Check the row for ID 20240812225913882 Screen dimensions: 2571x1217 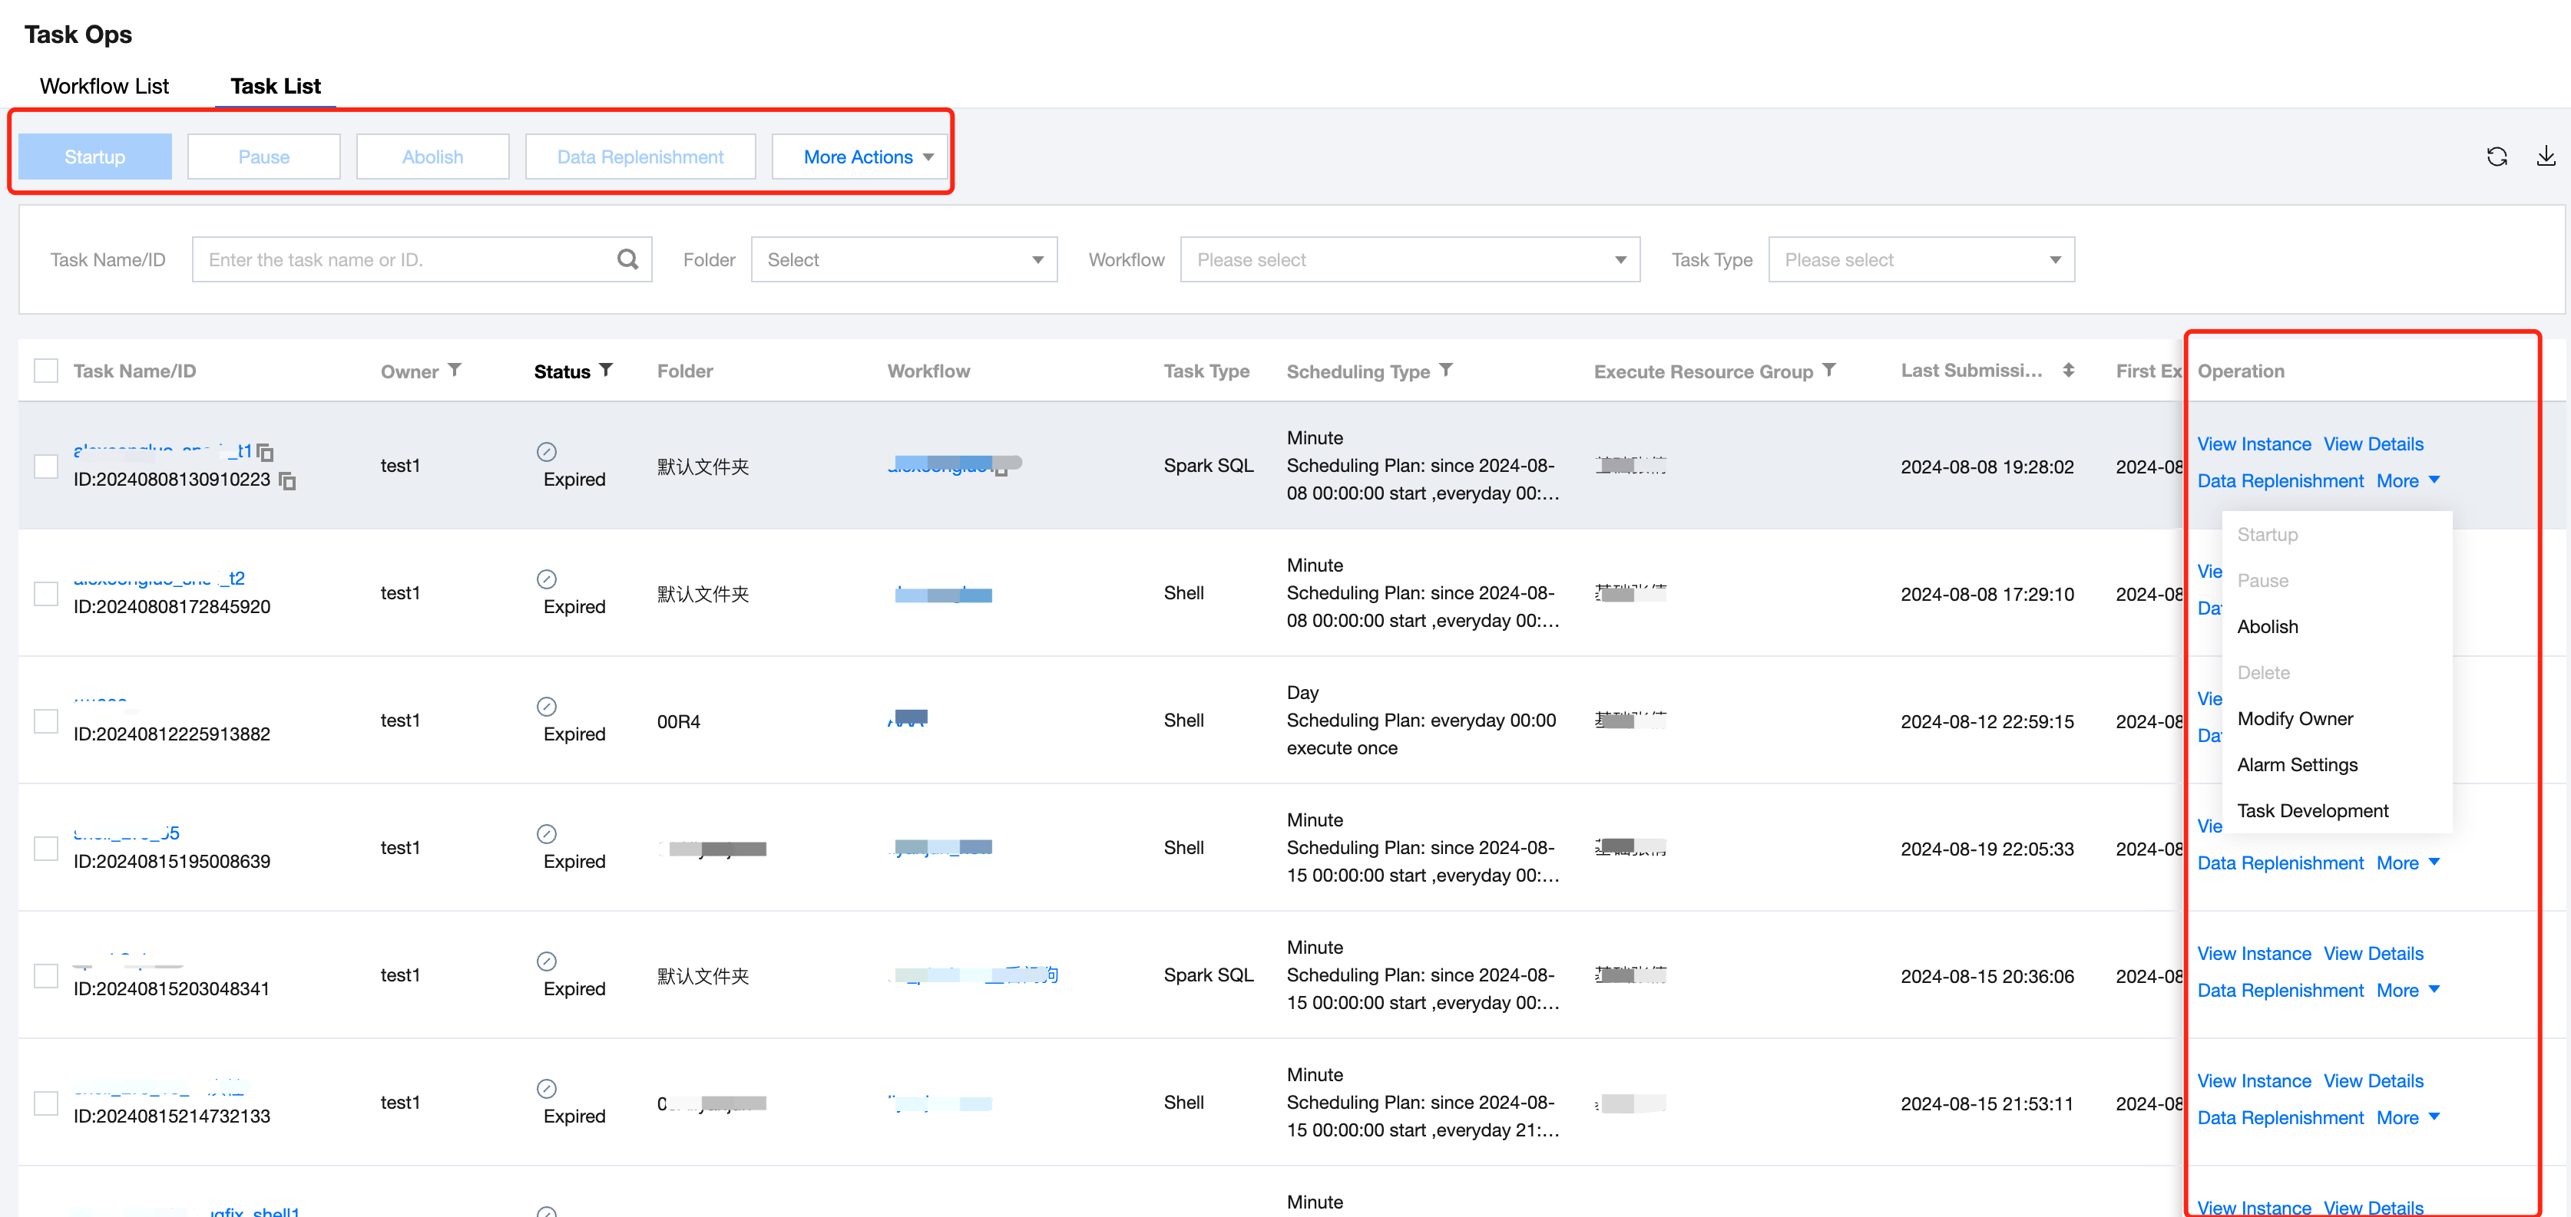pos(46,721)
